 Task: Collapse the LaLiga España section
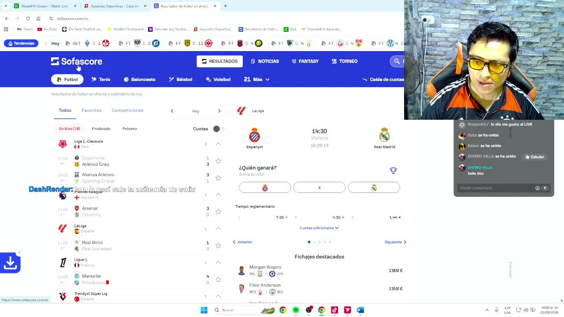pyautogui.click(x=218, y=229)
